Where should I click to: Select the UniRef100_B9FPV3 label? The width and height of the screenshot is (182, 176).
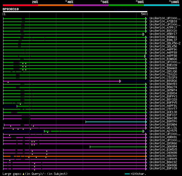(x=163, y=97)
